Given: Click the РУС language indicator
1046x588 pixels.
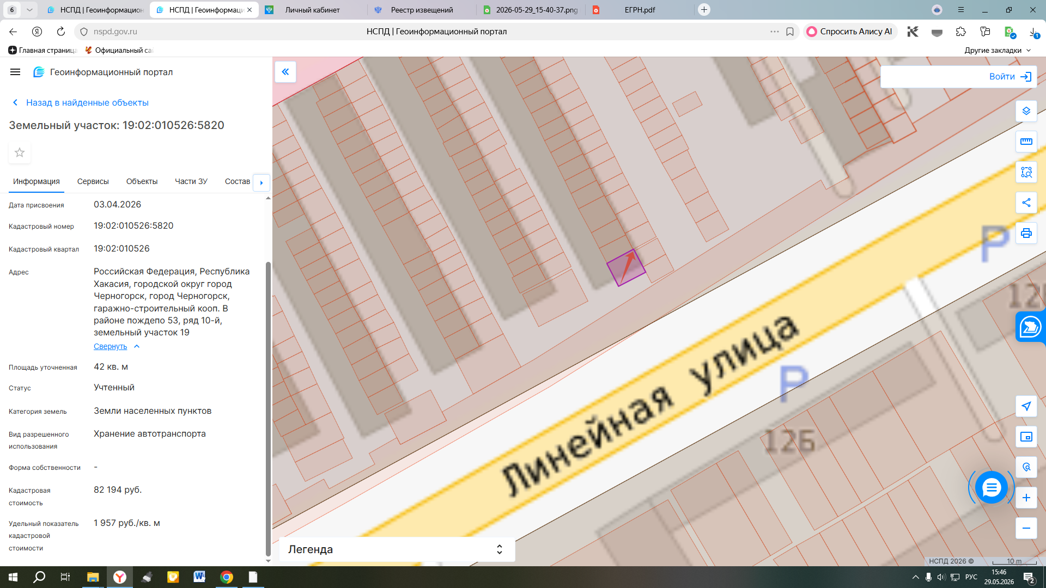Looking at the screenshot, I should pos(971,577).
